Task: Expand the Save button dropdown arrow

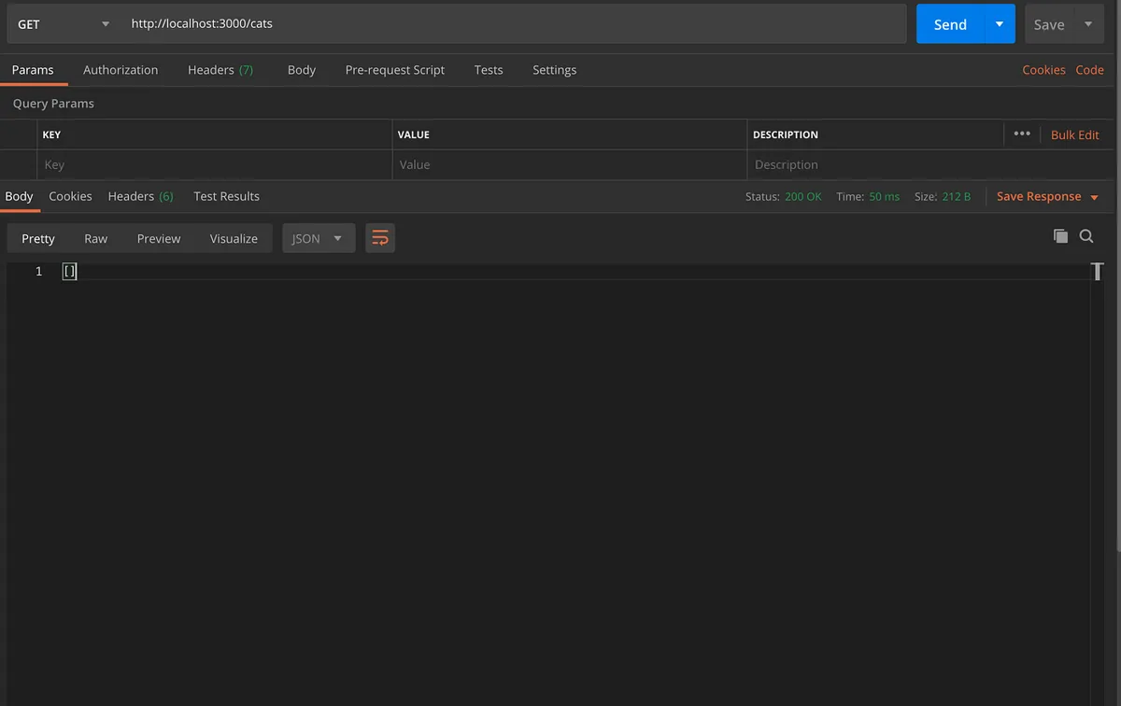Action: click(1088, 24)
